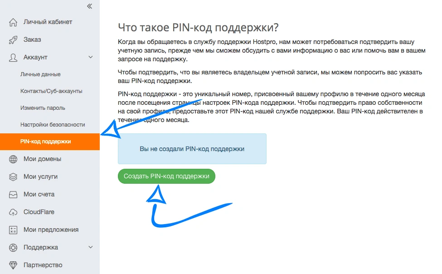Click the notice Вы не создали PIN-код поддержки

click(x=192, y=149)
